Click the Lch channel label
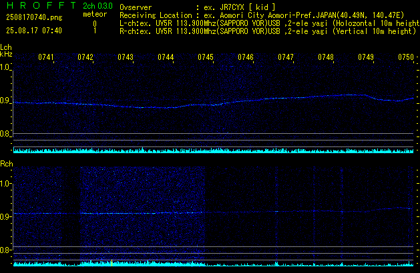Viewport: 420px width, 273px height. [6, 47]
